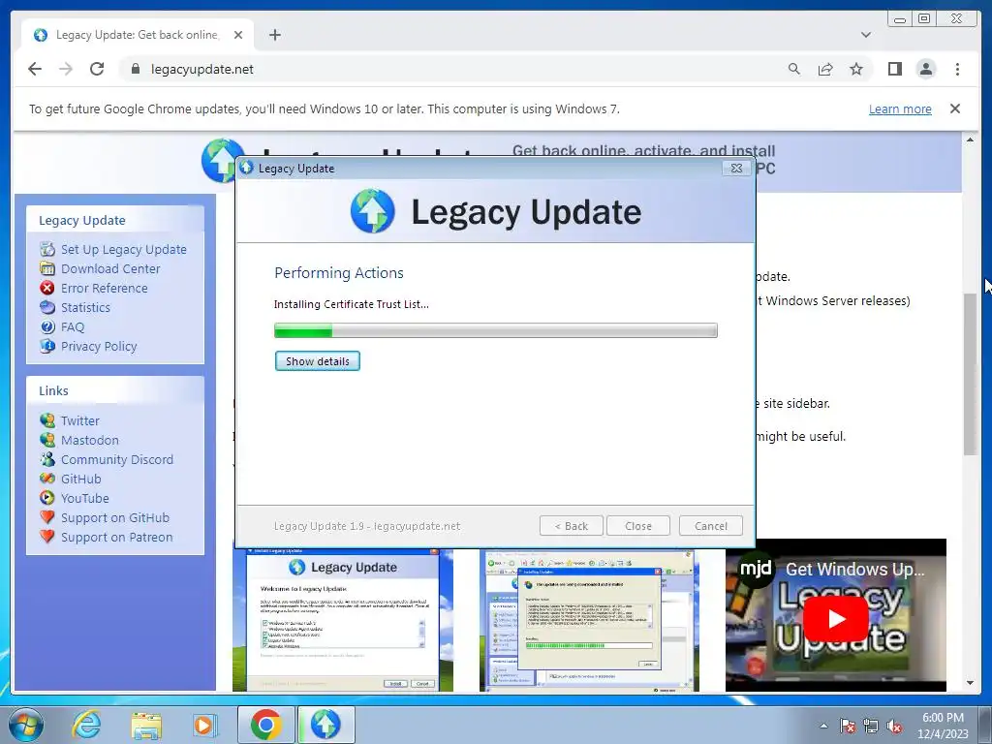This screenshot has width=992, height=744.
Task: Click the heart icon beside Support on GitHub
Action: click(x=47, y=517)
